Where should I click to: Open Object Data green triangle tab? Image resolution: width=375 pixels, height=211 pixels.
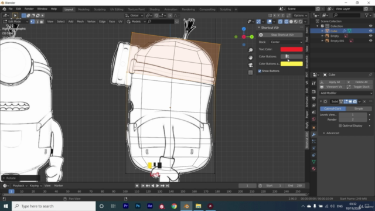pyautogui.click(x=314, y=162)
